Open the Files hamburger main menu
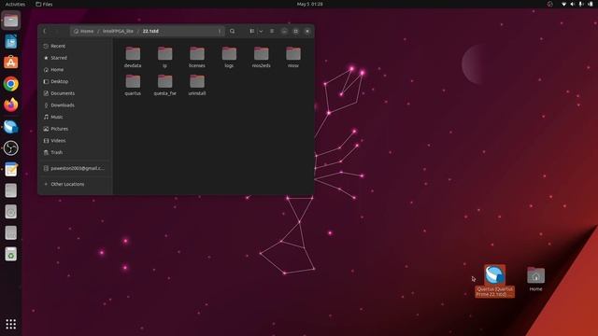The image size is (598, 336). tap(272, 31)
